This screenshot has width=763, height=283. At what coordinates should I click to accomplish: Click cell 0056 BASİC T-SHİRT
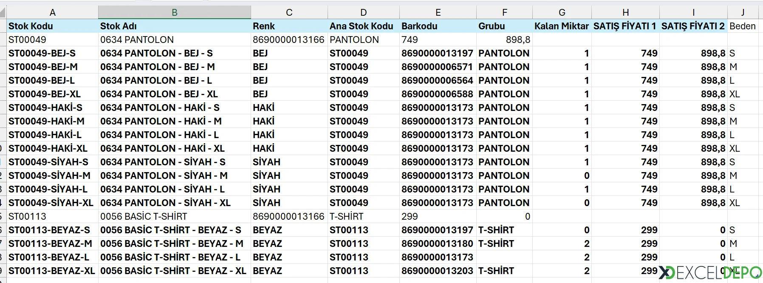pos(144,216)
